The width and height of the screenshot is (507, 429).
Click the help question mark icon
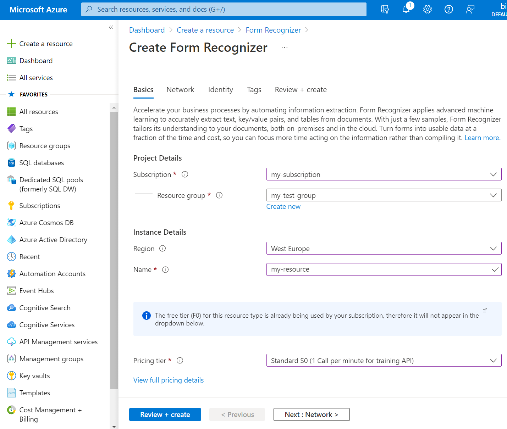(449, 9)
